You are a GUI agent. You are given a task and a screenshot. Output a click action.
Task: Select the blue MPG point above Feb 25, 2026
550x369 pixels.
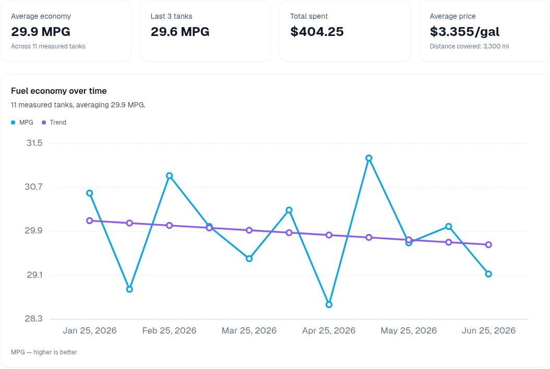170,176
